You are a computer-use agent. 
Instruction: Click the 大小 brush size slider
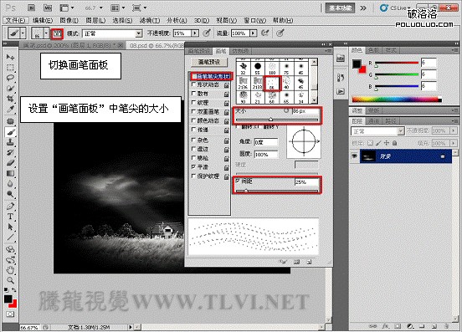click(x=277, y=120)
